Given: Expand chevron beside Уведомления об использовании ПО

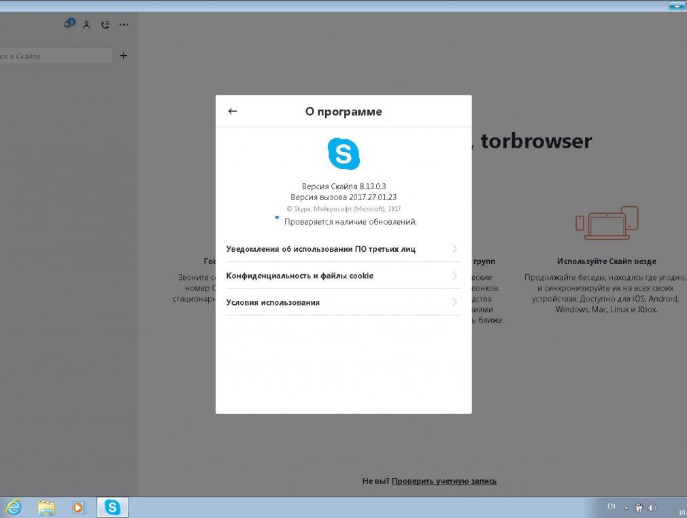Looking at the screenshot, I should coord(454,248).
